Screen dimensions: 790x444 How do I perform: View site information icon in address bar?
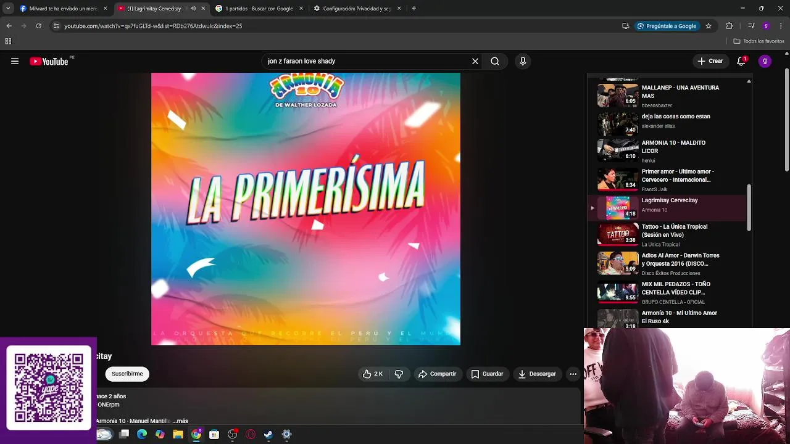pyautogui.click(x=56, y=26)
